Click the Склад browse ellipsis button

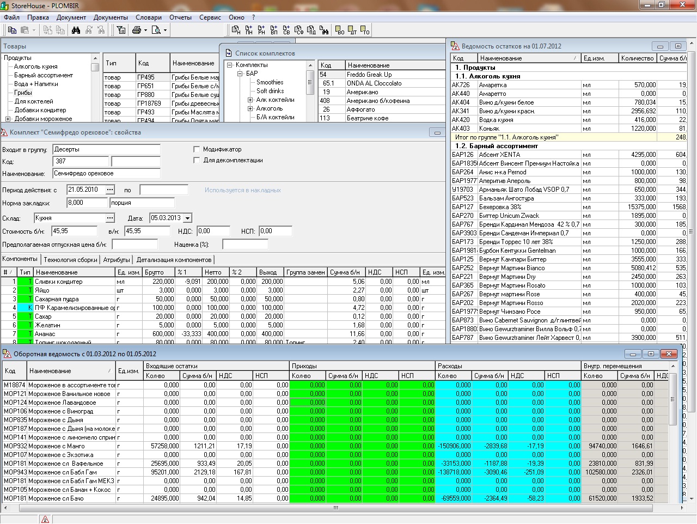tap(110, 218)
